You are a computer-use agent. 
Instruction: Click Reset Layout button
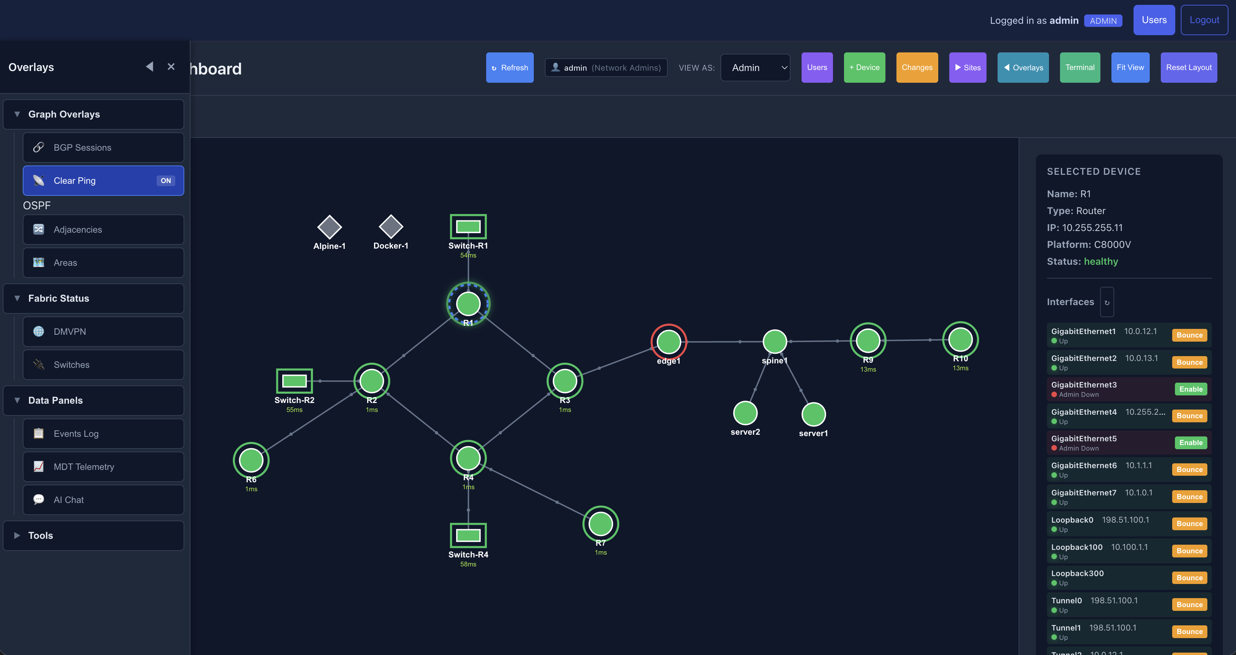[x=1188, y=68]
